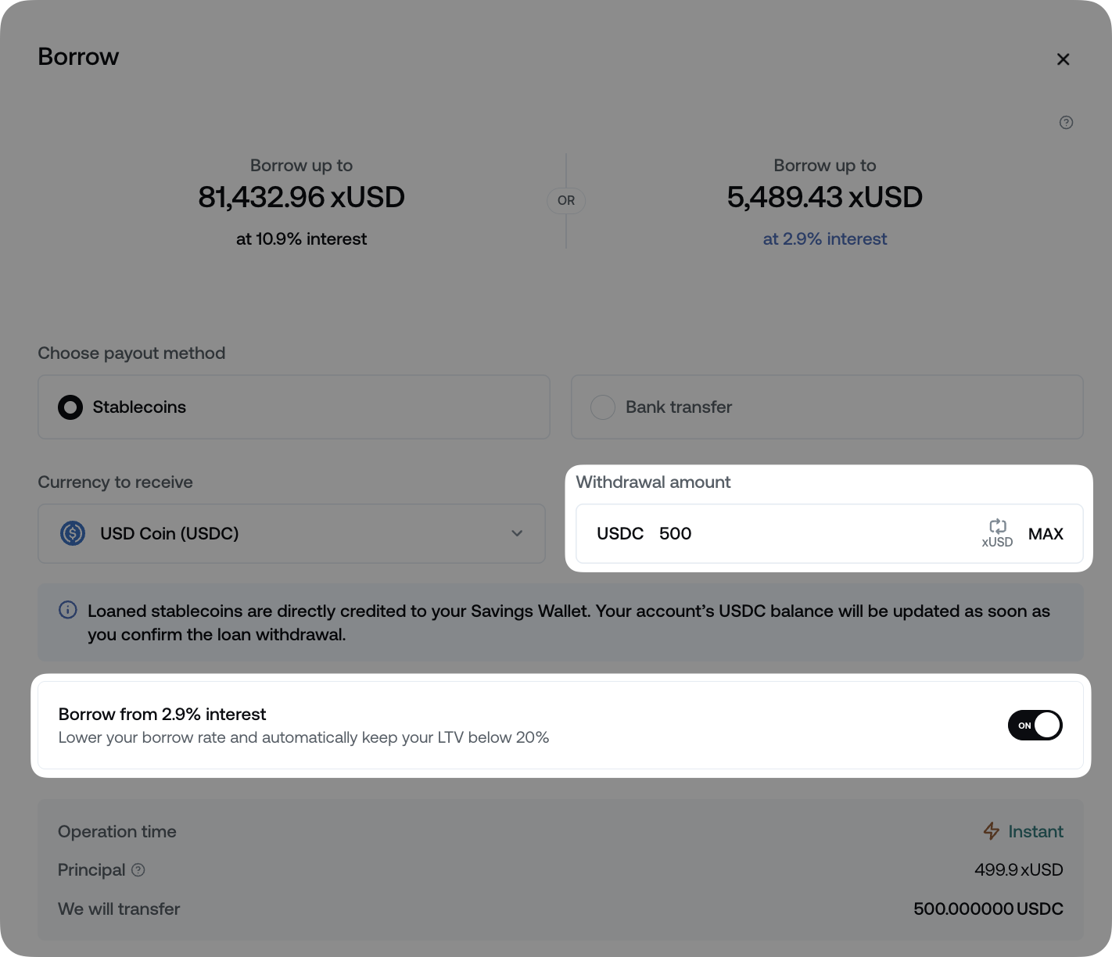Select the Borrow up to 81,432.96 xUSD option

(302, 197)
